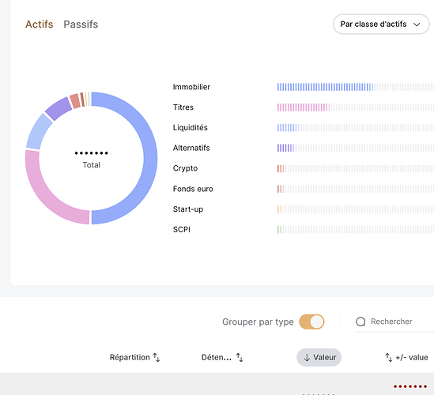434x395 pixels.
Task: Select the Crypto legend label
Action: [185, 168]
